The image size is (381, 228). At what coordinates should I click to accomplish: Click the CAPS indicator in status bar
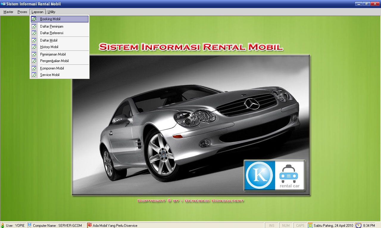(x=300, y=225)
